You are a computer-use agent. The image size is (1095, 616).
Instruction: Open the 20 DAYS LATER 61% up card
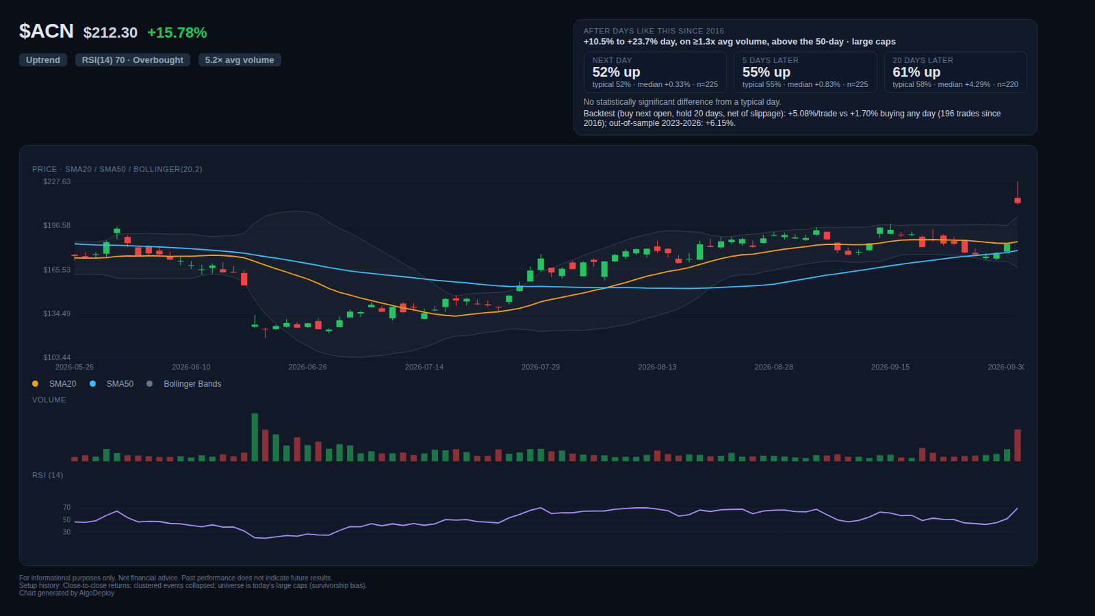(x=955, y=72)
